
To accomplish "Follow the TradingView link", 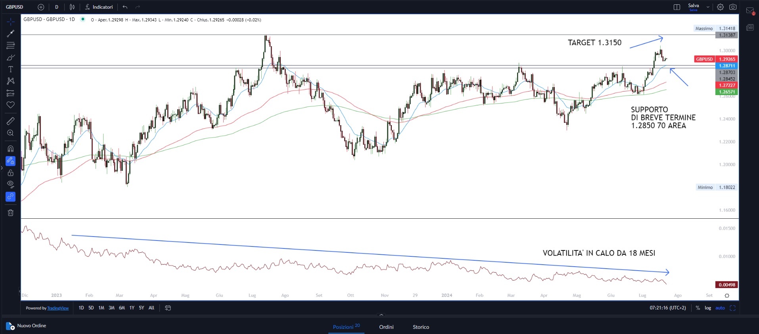I will click(x=58, y=308).
